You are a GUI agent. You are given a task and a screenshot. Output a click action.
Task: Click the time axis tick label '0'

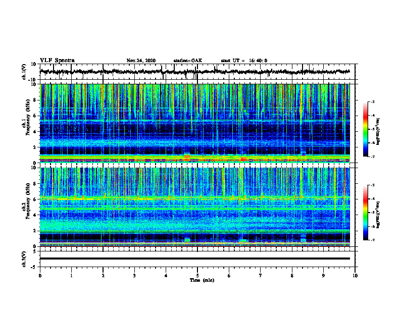(x=40, y=276)
